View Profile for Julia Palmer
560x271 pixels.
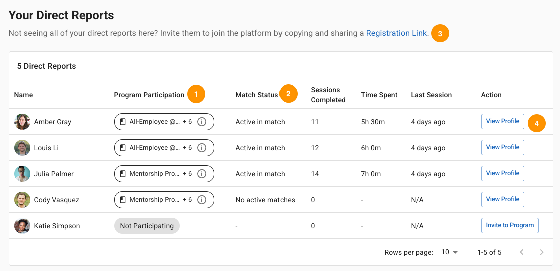point(502,173)
